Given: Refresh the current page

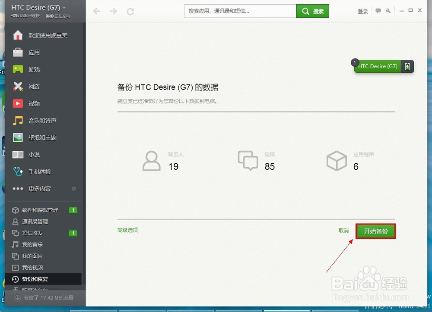Looking at the screenshot, I should click(130, 11).
